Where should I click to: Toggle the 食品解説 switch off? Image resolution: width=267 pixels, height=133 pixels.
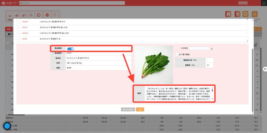tap(70, 49)
